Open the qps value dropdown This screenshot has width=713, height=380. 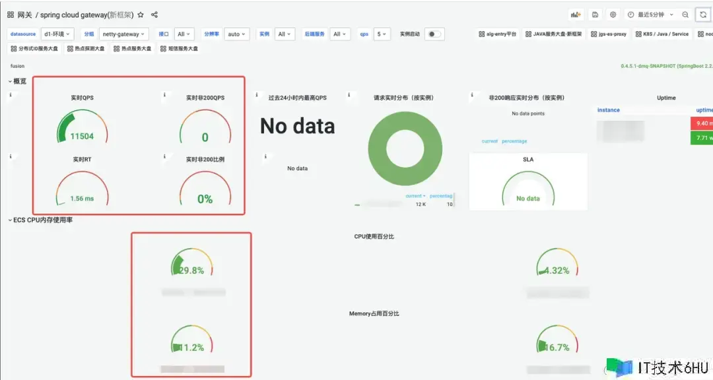pyautogui.click(x=382, y=34)
